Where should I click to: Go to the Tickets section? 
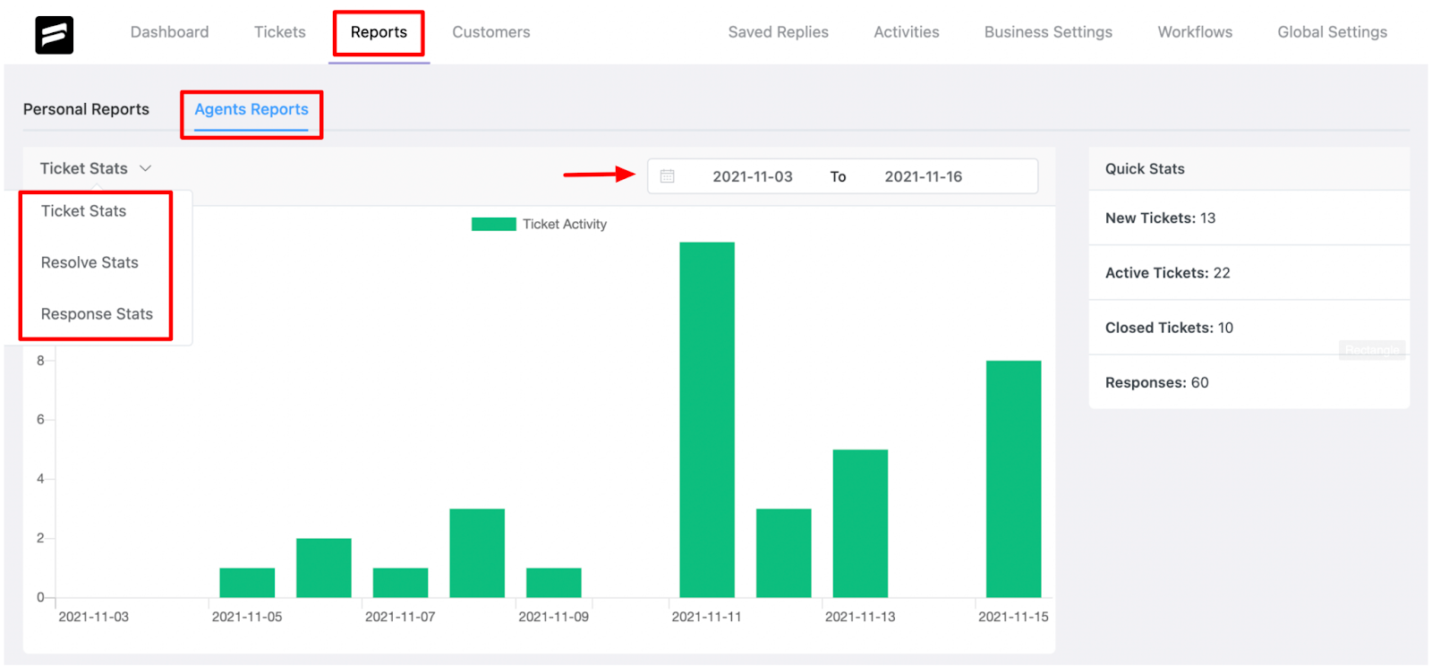279,32
